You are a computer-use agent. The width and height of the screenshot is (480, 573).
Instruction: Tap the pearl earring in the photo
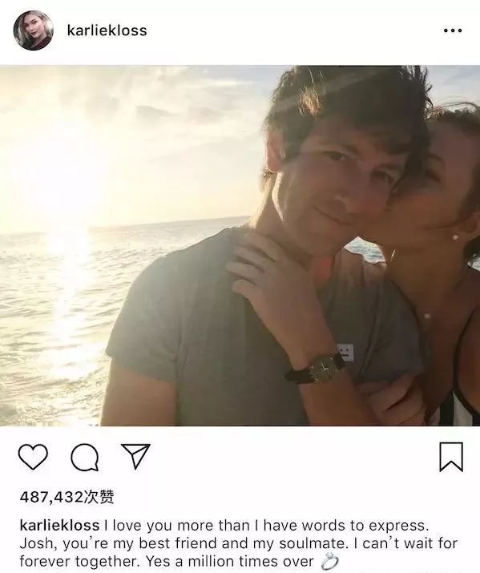coord(455,237)
